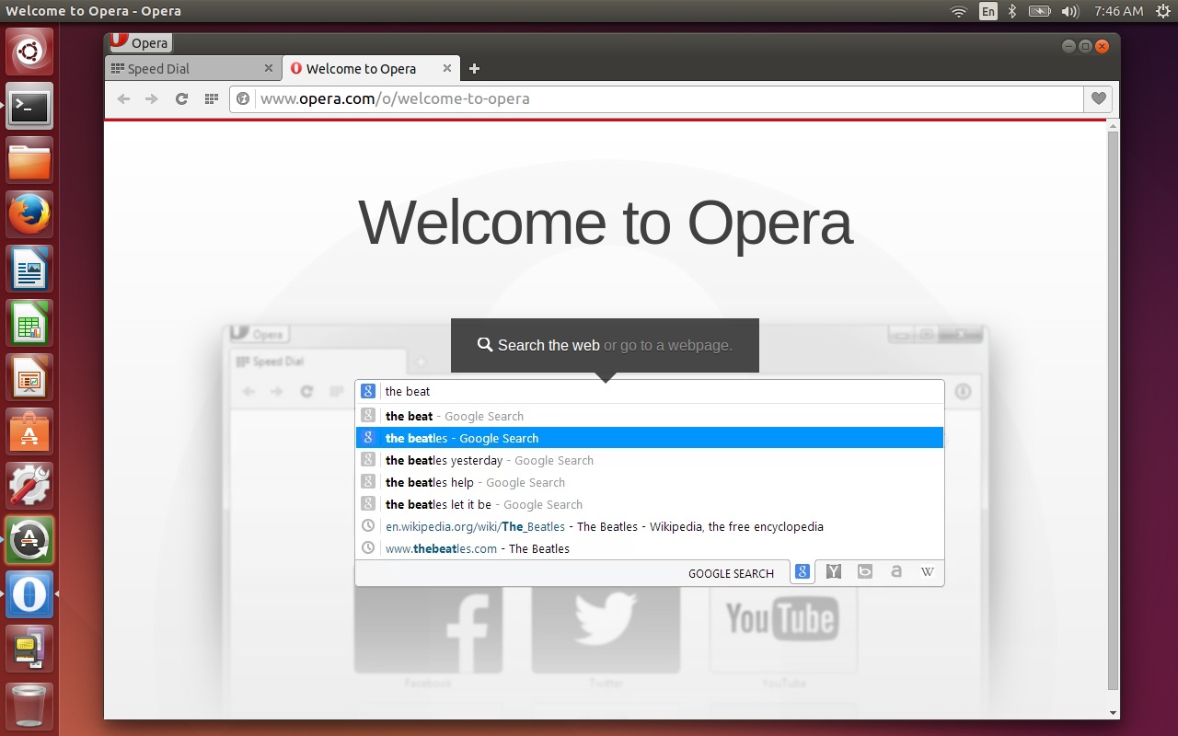Viewport: 1178px width, 736px height.
Task: Open the removable drive icon in dock
Action: tap(30, 649)
